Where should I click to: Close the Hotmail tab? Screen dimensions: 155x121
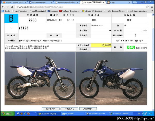(x=25, y=3)
